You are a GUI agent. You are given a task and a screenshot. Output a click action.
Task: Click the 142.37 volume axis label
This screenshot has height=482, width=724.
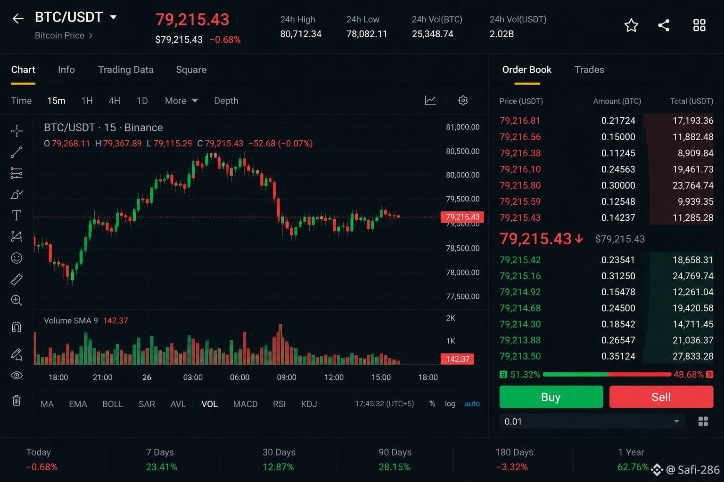(x=458, y=359)
